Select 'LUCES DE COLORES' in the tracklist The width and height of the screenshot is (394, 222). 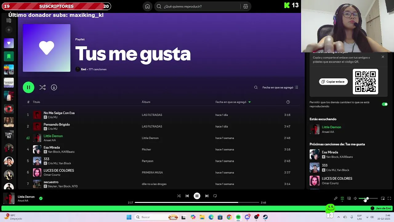59,171
